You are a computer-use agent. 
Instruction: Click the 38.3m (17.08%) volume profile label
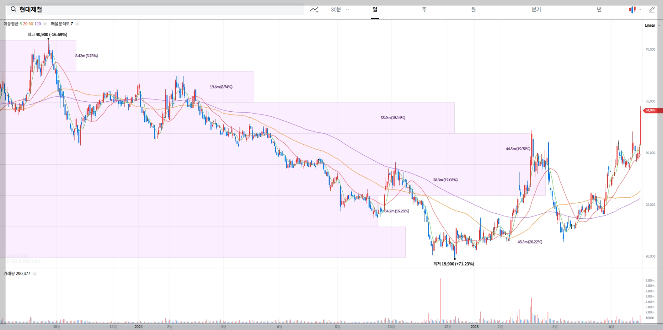coord(445,180)
